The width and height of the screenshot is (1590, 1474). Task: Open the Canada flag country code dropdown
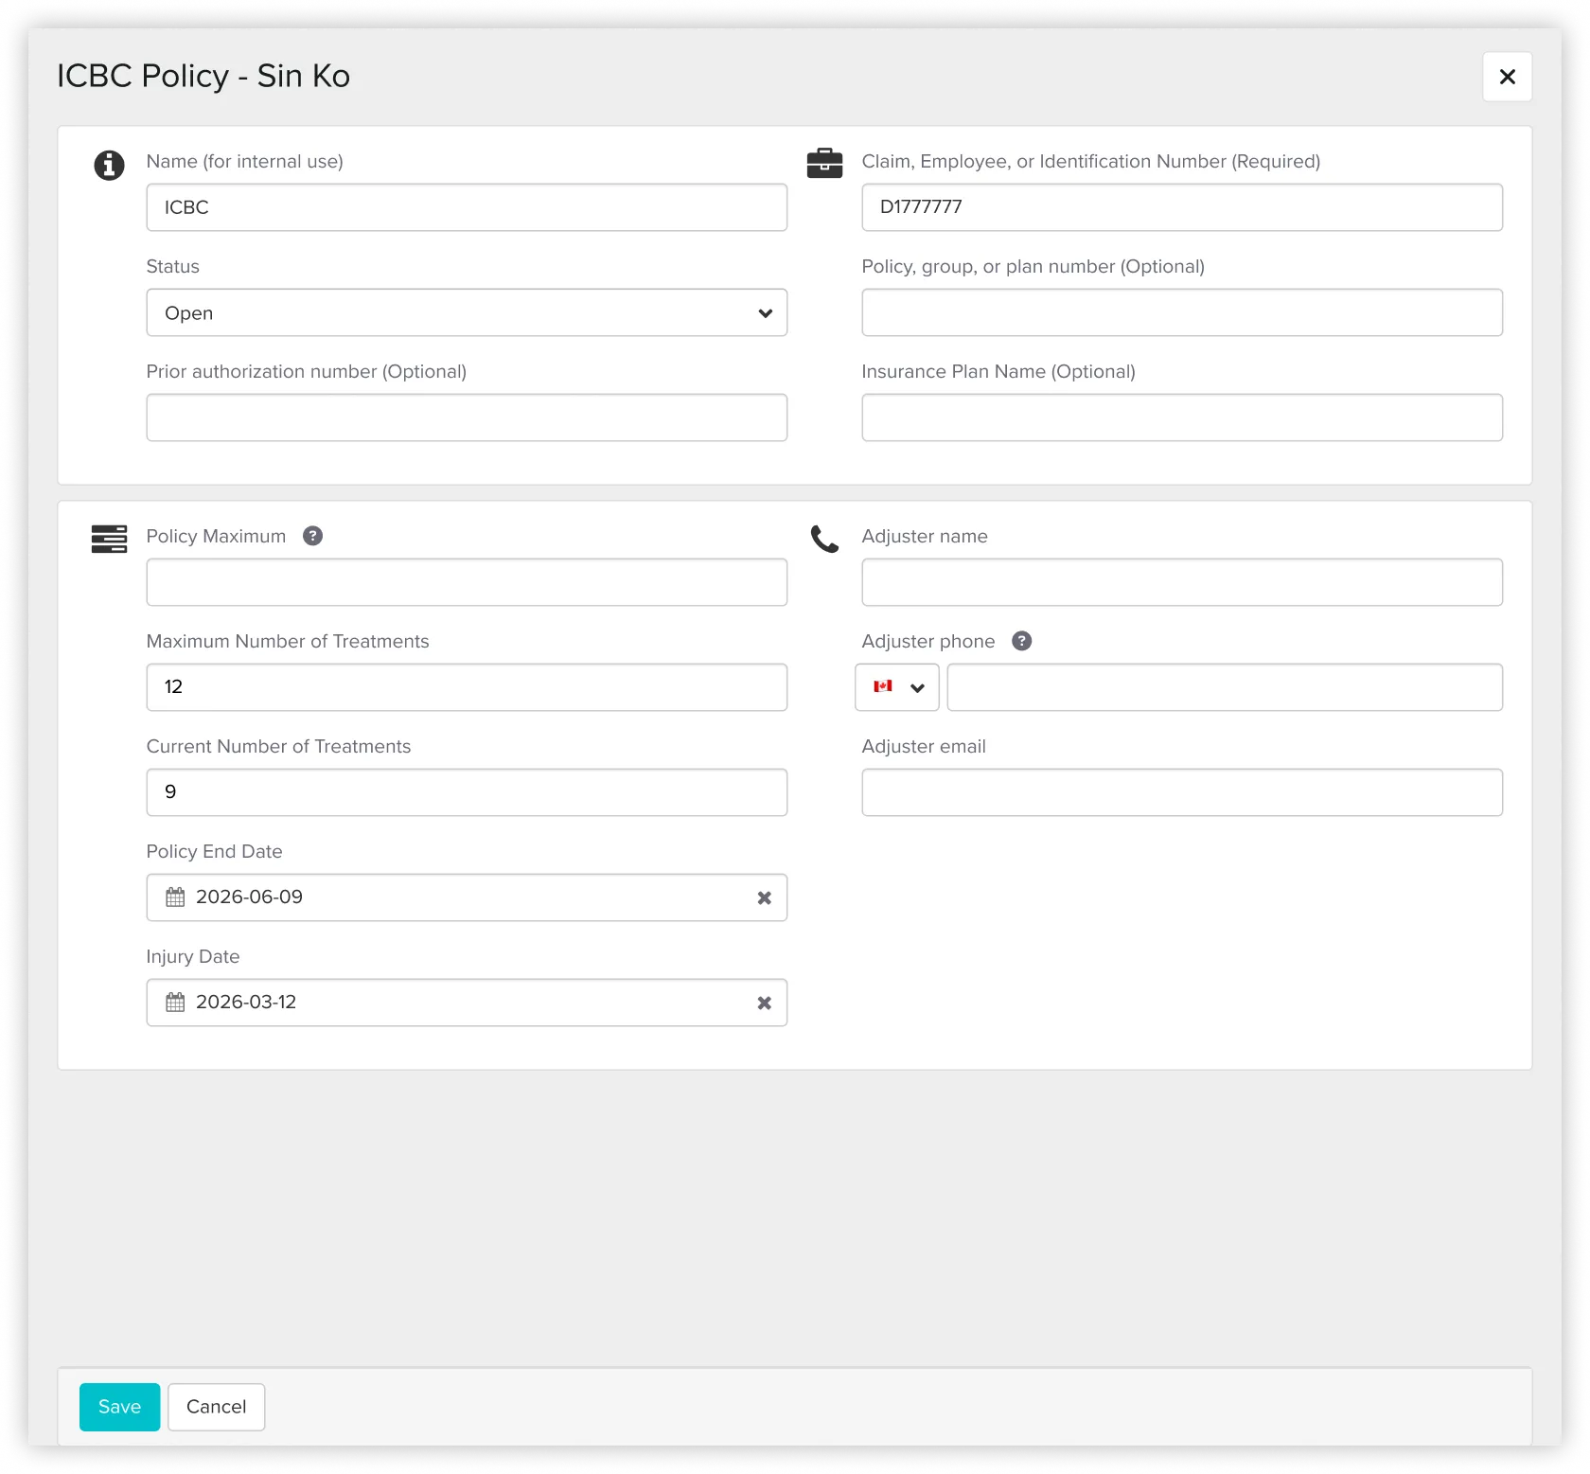[896, 687]
